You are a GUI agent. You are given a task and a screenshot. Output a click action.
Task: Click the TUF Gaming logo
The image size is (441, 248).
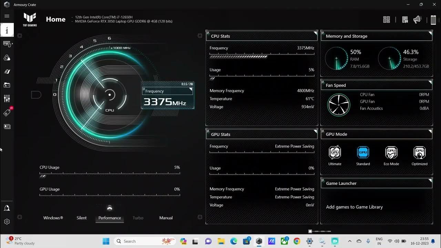[x=30, y=20]
